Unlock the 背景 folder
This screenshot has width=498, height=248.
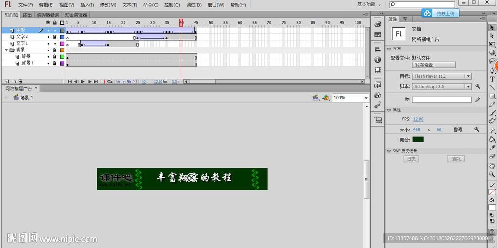point(54,50)
